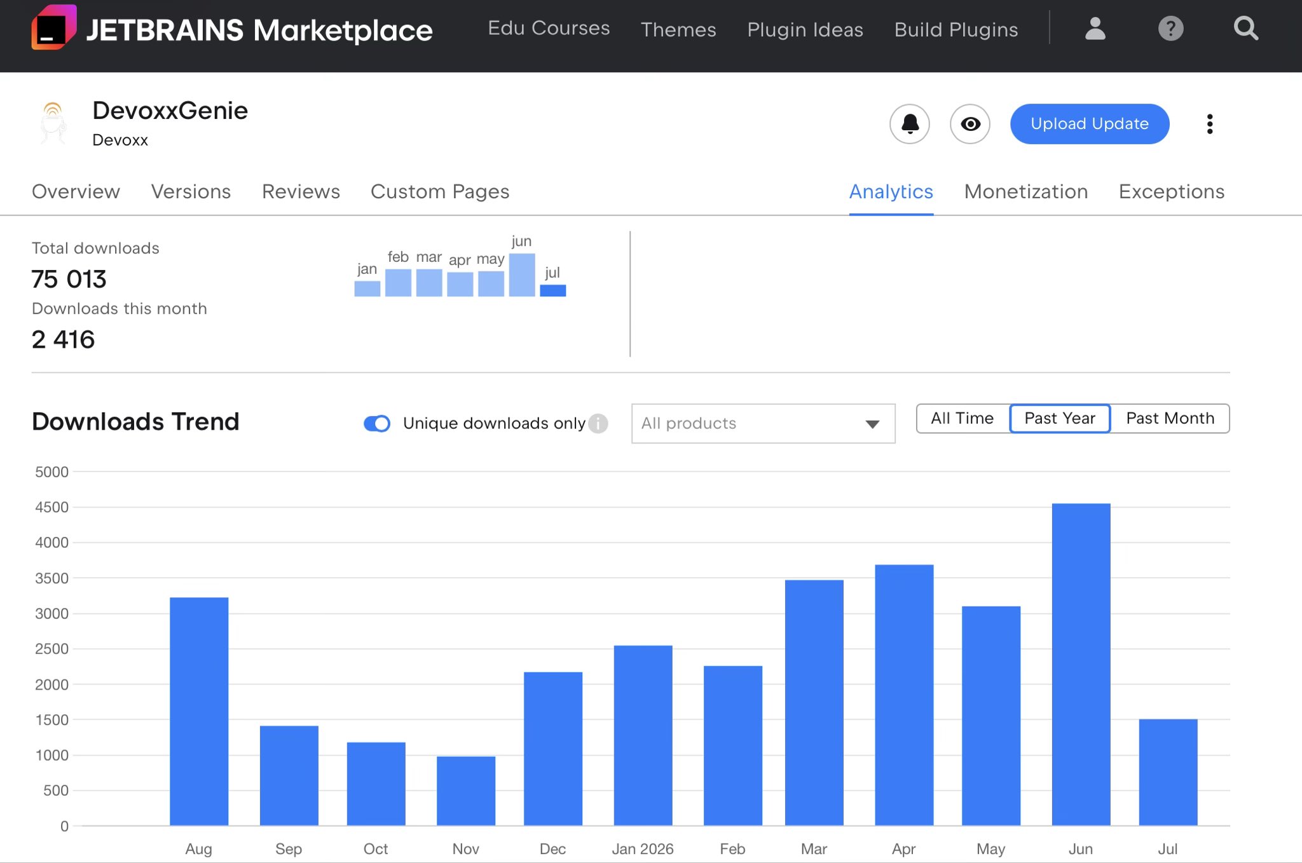Switch to the Analytics tab
The width and height of the screenshot is (1302, 863).
891,191
